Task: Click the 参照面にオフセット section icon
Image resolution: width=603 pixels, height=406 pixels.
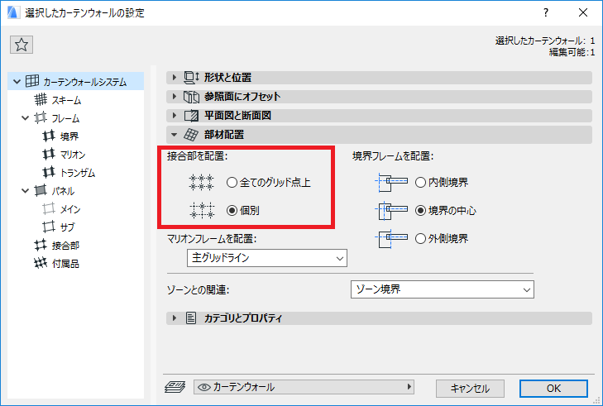Action: [191, 97]
